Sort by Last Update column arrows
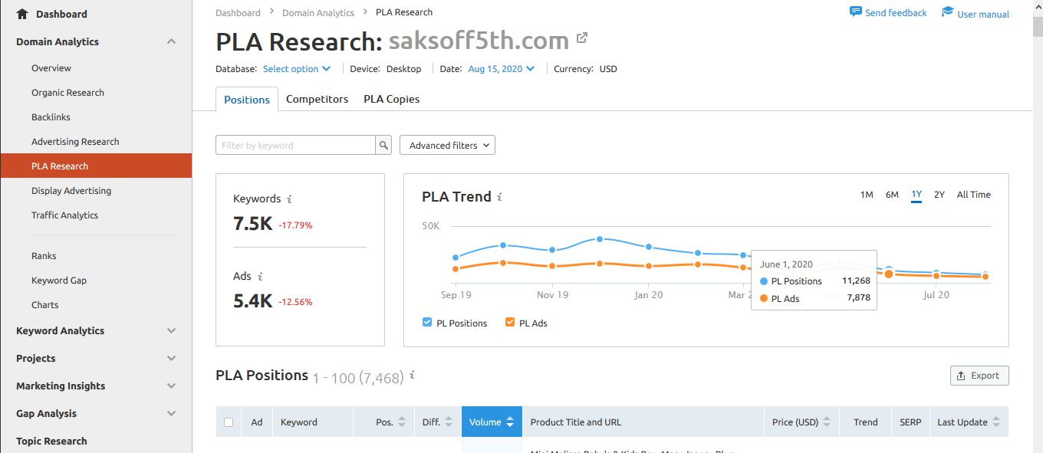 (996, 422)
